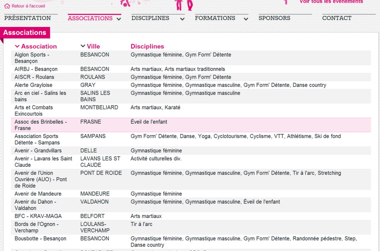Select the Avenir de Mandeure association

(x=38, y=194)
